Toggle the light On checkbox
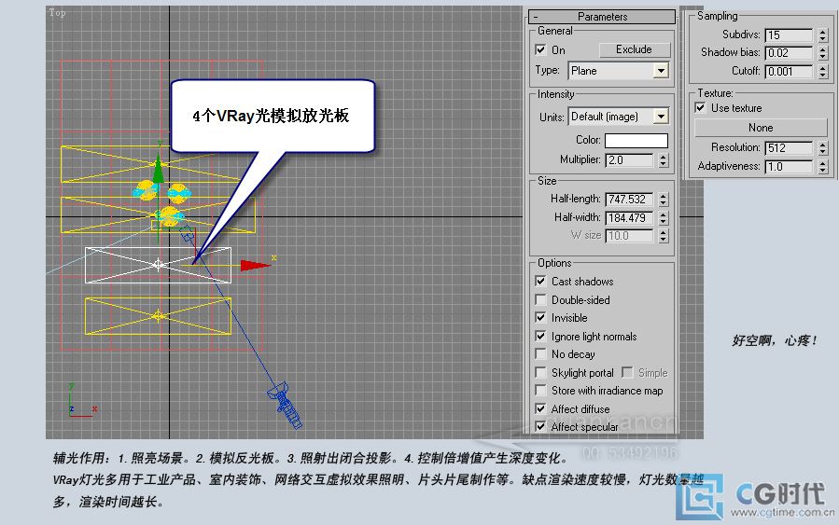This screenshot has height=525, width=839. point(540,49)
